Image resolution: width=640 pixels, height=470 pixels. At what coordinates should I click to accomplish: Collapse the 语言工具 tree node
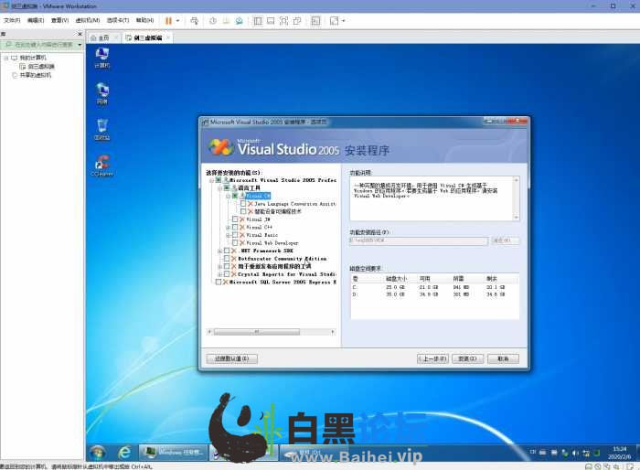219,187
